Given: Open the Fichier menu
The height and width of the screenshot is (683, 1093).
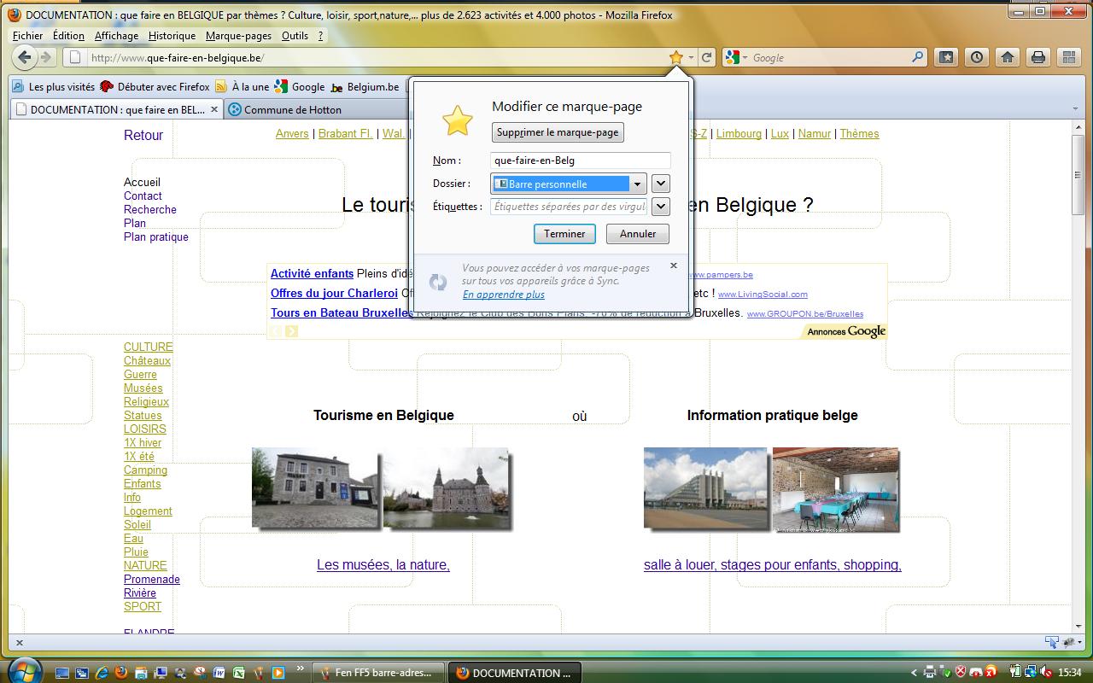Looking at the screenshot, I should (x=28, y=36).
